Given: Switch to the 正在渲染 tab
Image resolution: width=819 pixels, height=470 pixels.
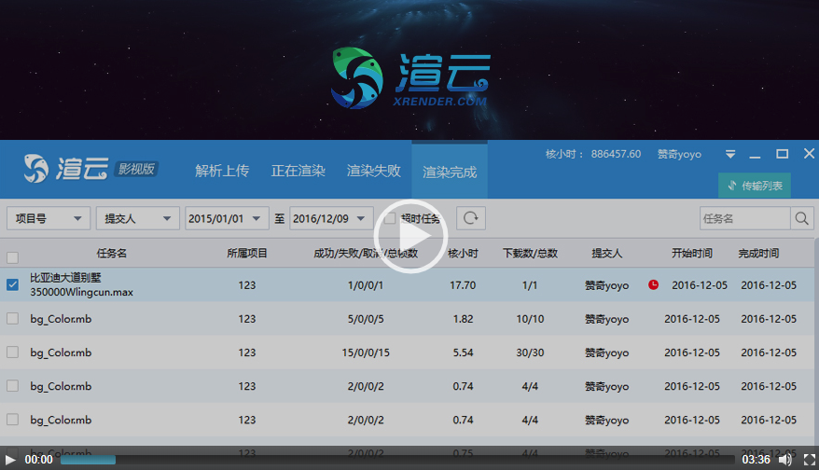Looking at the screenshot, I should click(x=298, y=171).
